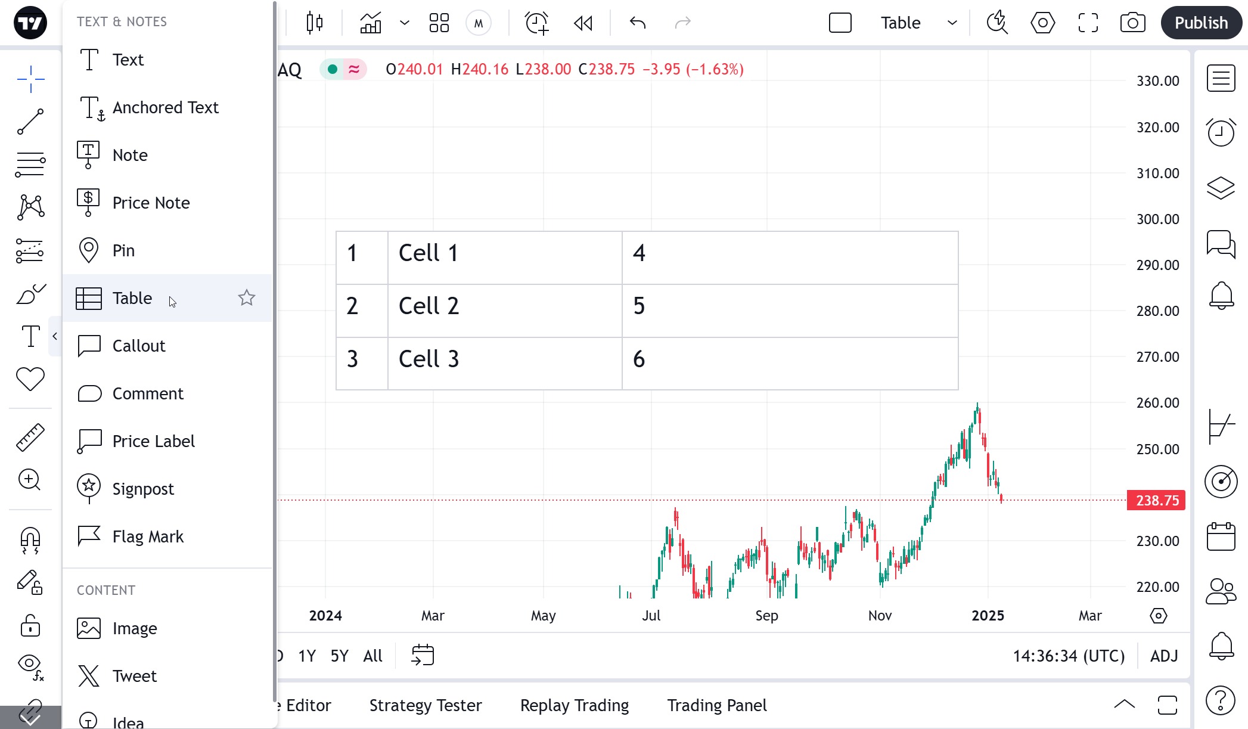Select Callout from Text & Notes menu
The width and height of the screenshot is (1248, 729).
tap(138, 346)
